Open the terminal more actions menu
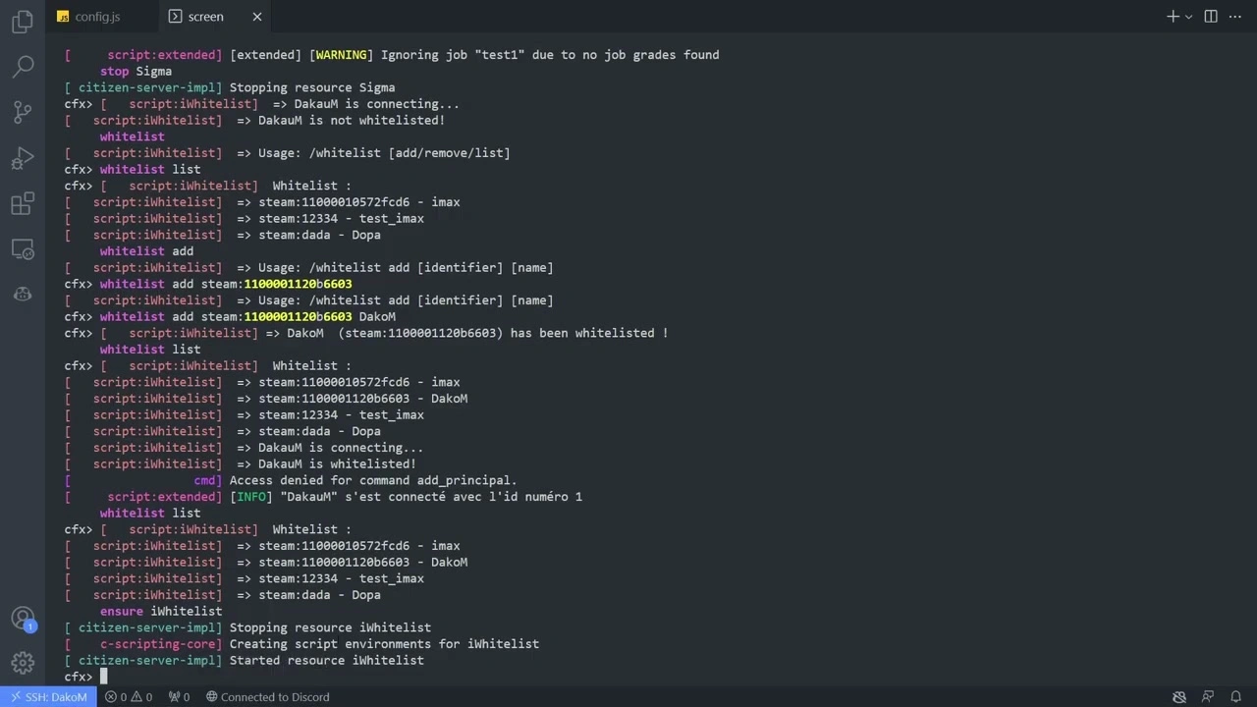The height and width of the screenshot is (707, 1257). coord(1234,17)
